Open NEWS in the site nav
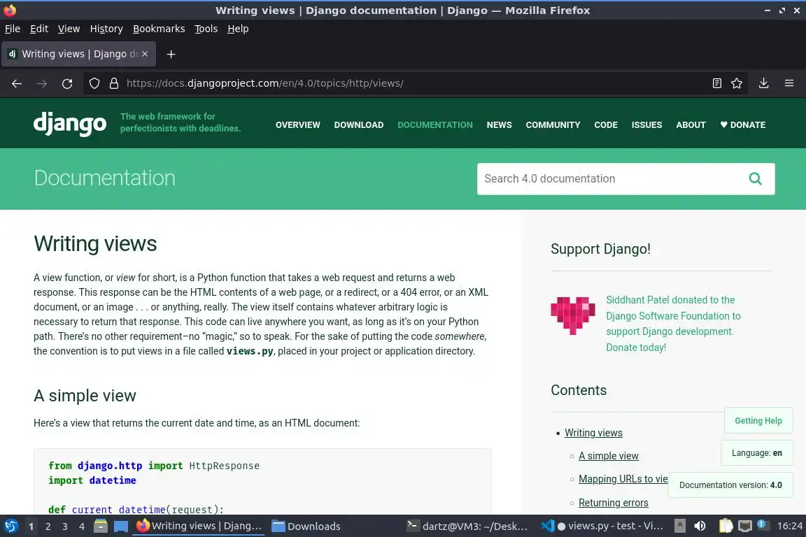The image size is (806, 537). coord(499,125)
